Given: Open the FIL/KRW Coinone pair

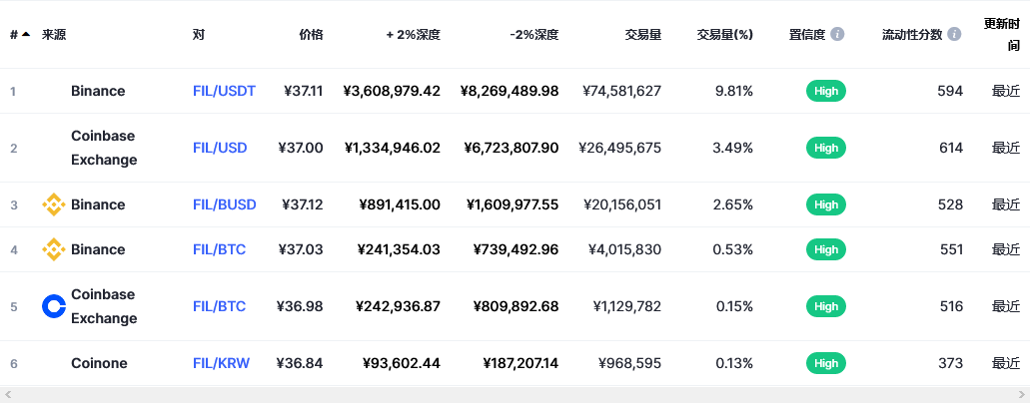Looking at the screenshot, I should pos(222,363).
